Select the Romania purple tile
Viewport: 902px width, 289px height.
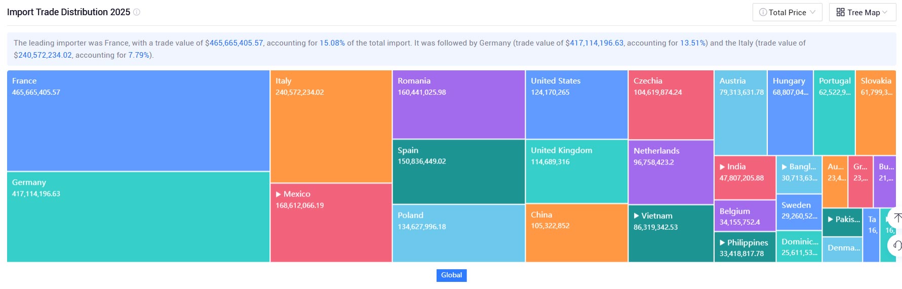(459, 104)
